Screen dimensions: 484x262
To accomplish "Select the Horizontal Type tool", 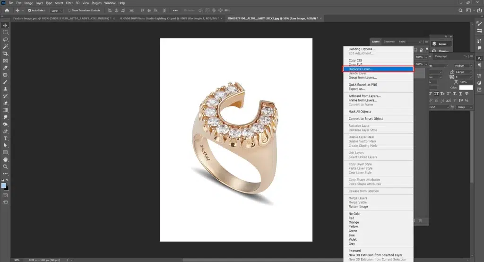I will (6, 139).
